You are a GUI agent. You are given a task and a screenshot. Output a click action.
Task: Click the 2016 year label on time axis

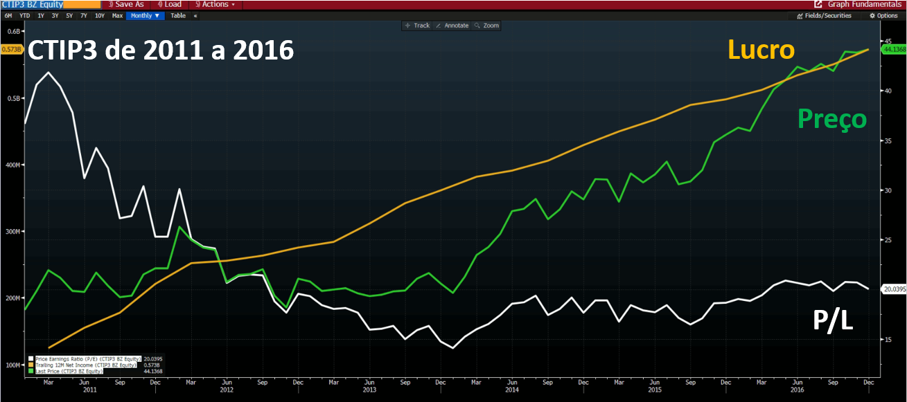tap(798, 390)
